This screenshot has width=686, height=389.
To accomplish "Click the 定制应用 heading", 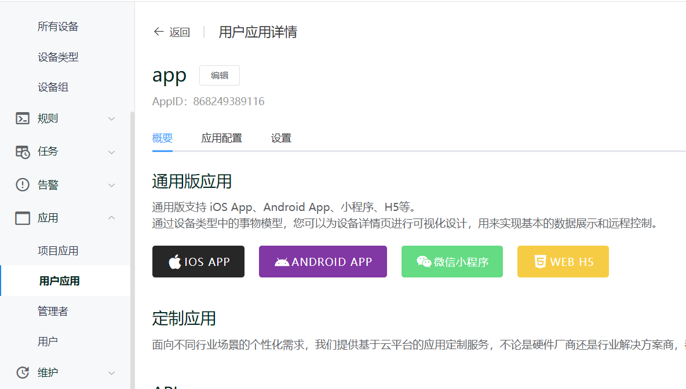I will (x=184, y=318).
